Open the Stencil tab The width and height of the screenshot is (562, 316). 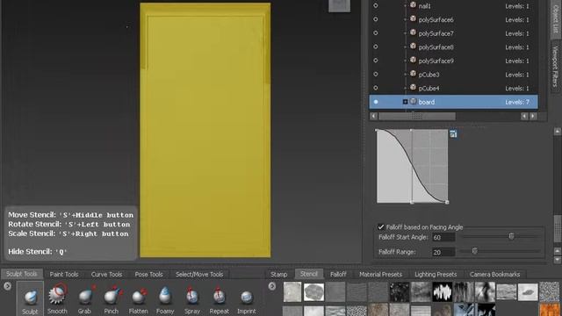click(308, 274)
